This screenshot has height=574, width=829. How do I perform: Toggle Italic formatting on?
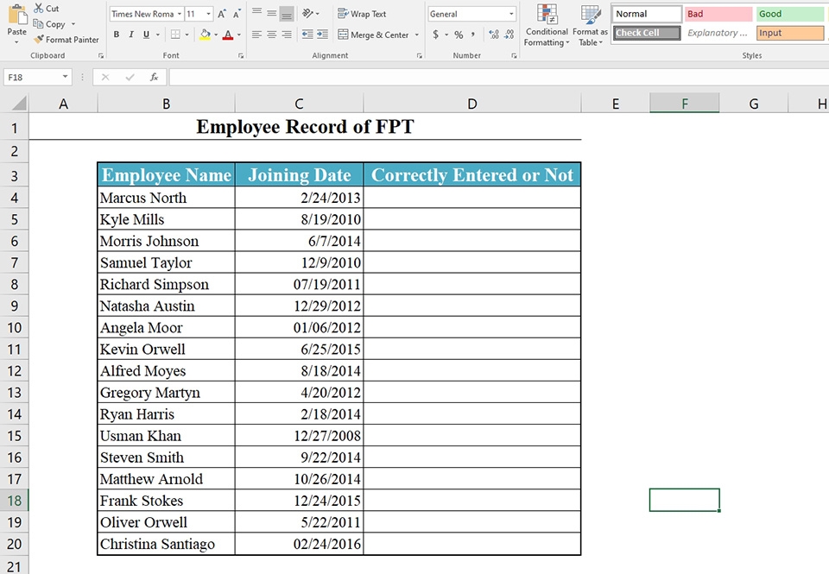point(130,34)
